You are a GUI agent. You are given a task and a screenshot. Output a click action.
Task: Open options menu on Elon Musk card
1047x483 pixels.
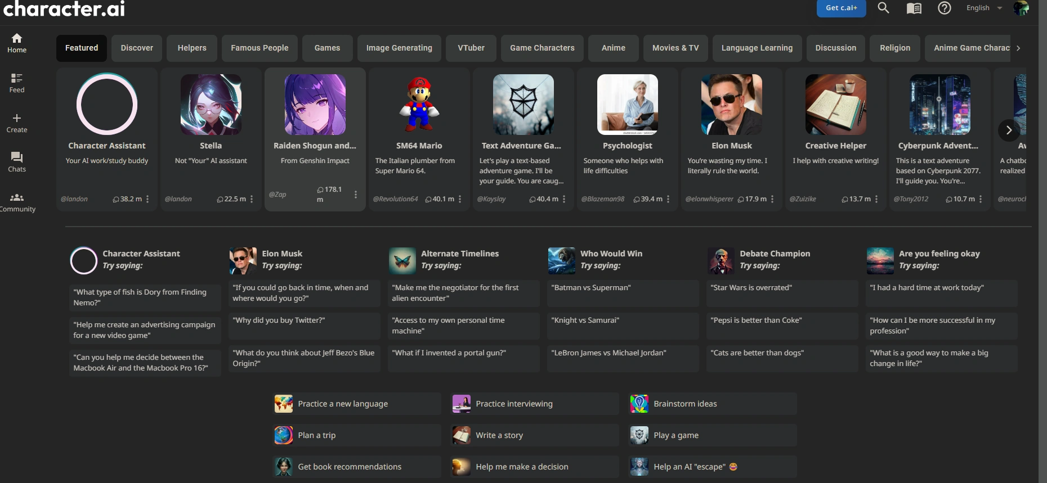(772, 199)
